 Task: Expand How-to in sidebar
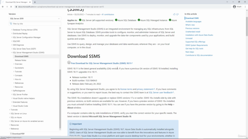point(14,79)
